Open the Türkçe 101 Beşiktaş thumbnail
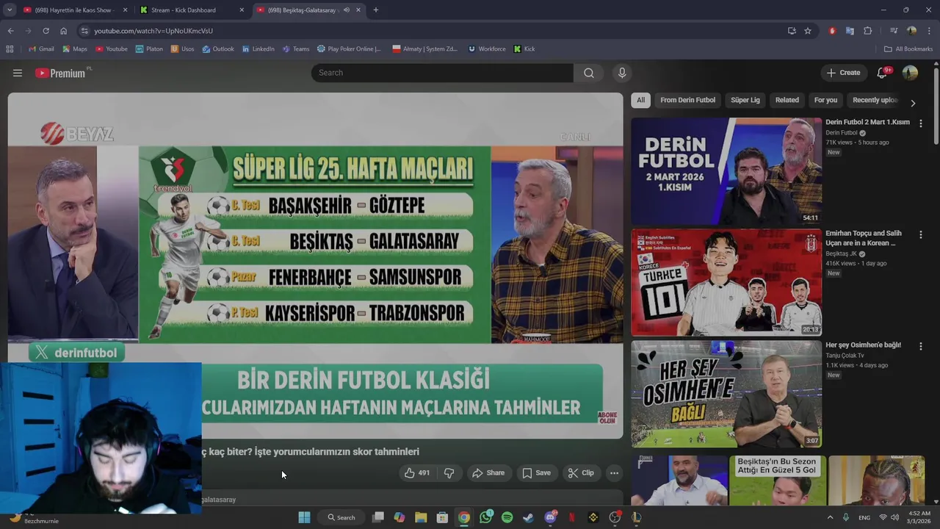The width and height of the screenshot is (940, 529). [726, 282]
